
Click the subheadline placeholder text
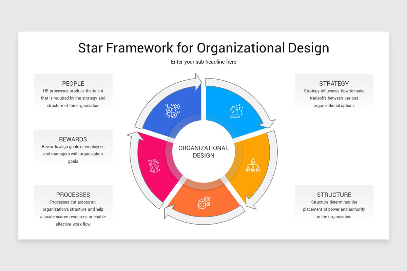(x=203, y=62)
